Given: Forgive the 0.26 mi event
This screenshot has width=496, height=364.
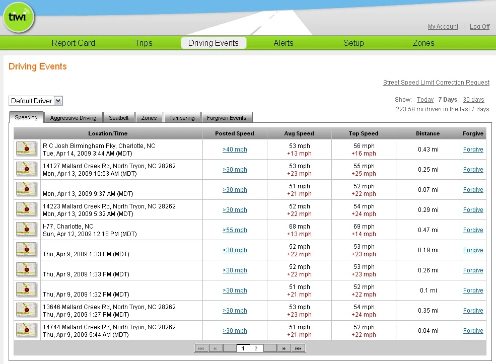Looking at the screenshot, I should tap(473, 270).
